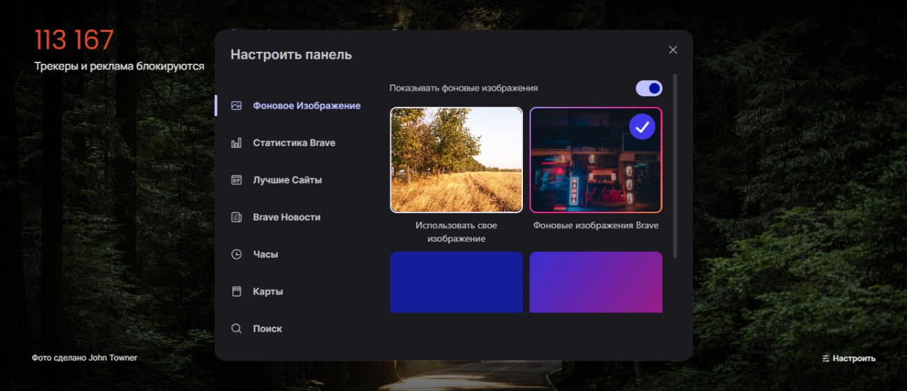Viewport: 907px width, 391px height.
Task: Close the Настроить панель dialog
Action: (x=673, y=50)
